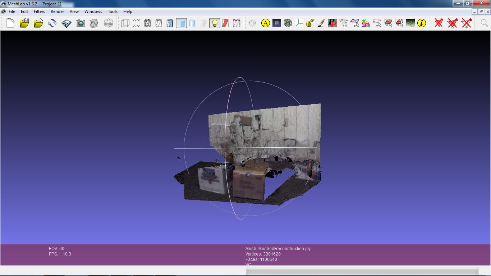Toggle bounding box render mode
The height and width of the screenshot is (276, 491).
125,23
